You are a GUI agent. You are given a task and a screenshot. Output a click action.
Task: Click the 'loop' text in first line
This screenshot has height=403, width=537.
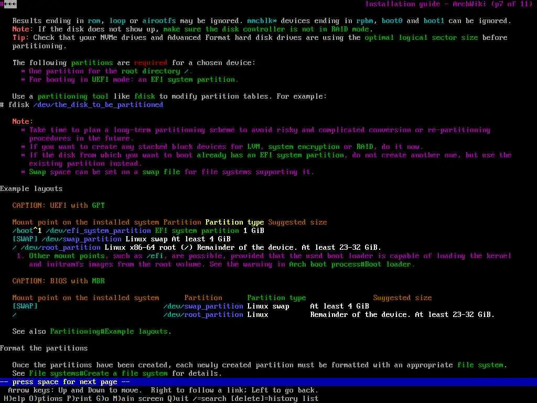click(x=117, y=21)
